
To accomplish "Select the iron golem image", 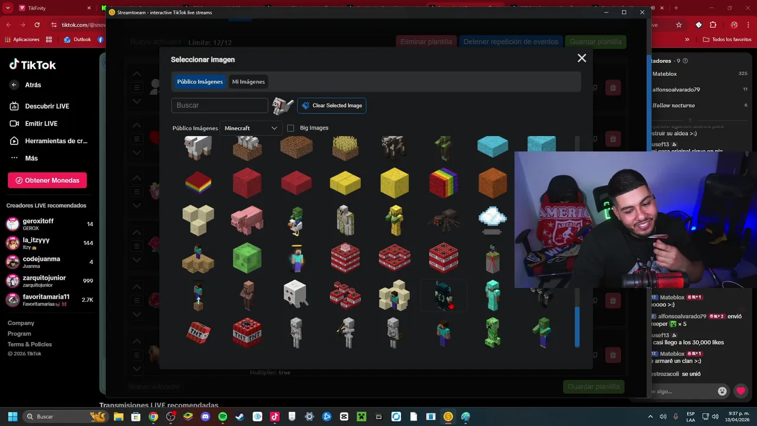I will [345, 220].
